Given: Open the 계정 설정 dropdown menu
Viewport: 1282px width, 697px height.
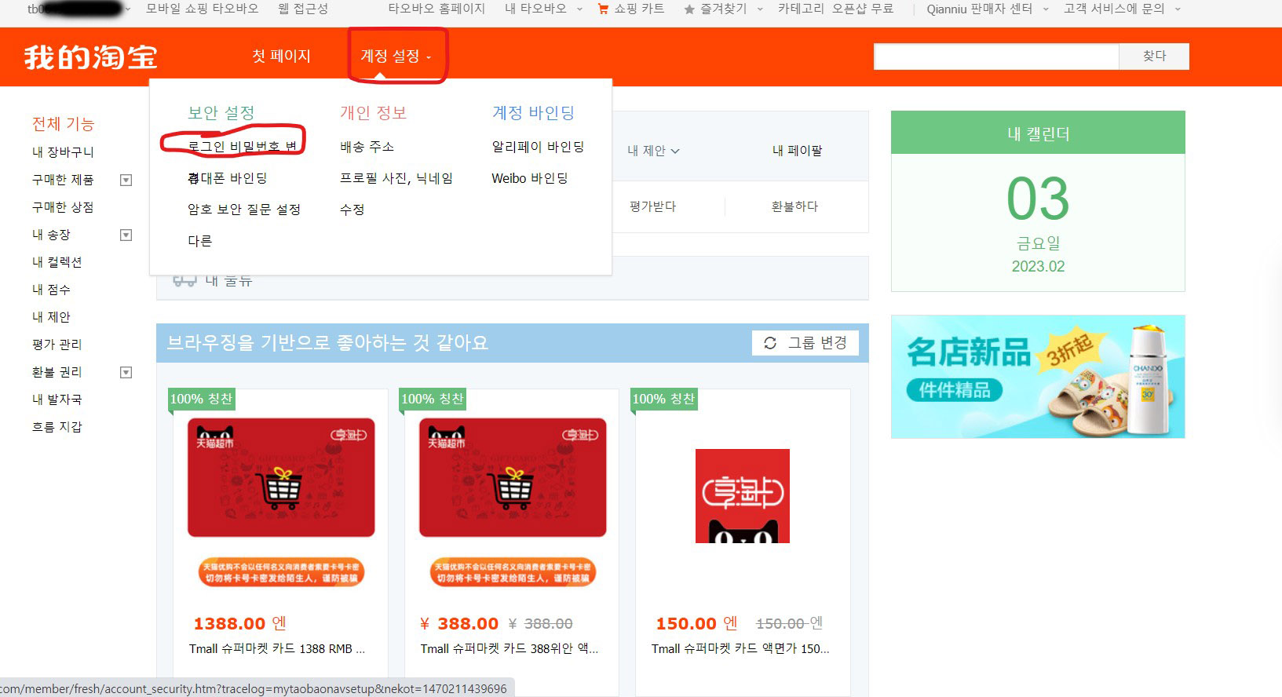Looking at the screenshot, I should [396, 56].
